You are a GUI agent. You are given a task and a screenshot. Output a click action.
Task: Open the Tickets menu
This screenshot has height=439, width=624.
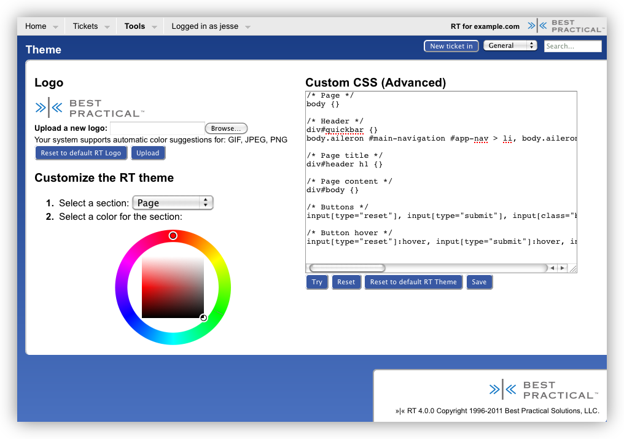tap(85, 26)
